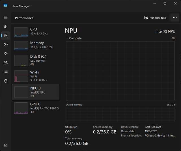Click the NPU 0 Intel(R) NPU item
This screenshot has width=181, height=151.
pos(36,92)
